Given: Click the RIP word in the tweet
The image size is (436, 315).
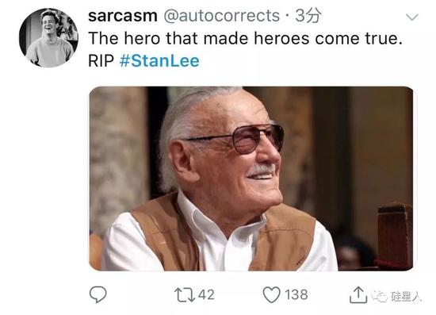Looking at the screenshot, I should pos(101,60).
